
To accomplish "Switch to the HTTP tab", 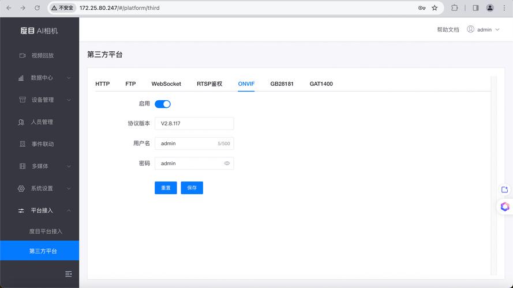I will [x=102, y=84].
